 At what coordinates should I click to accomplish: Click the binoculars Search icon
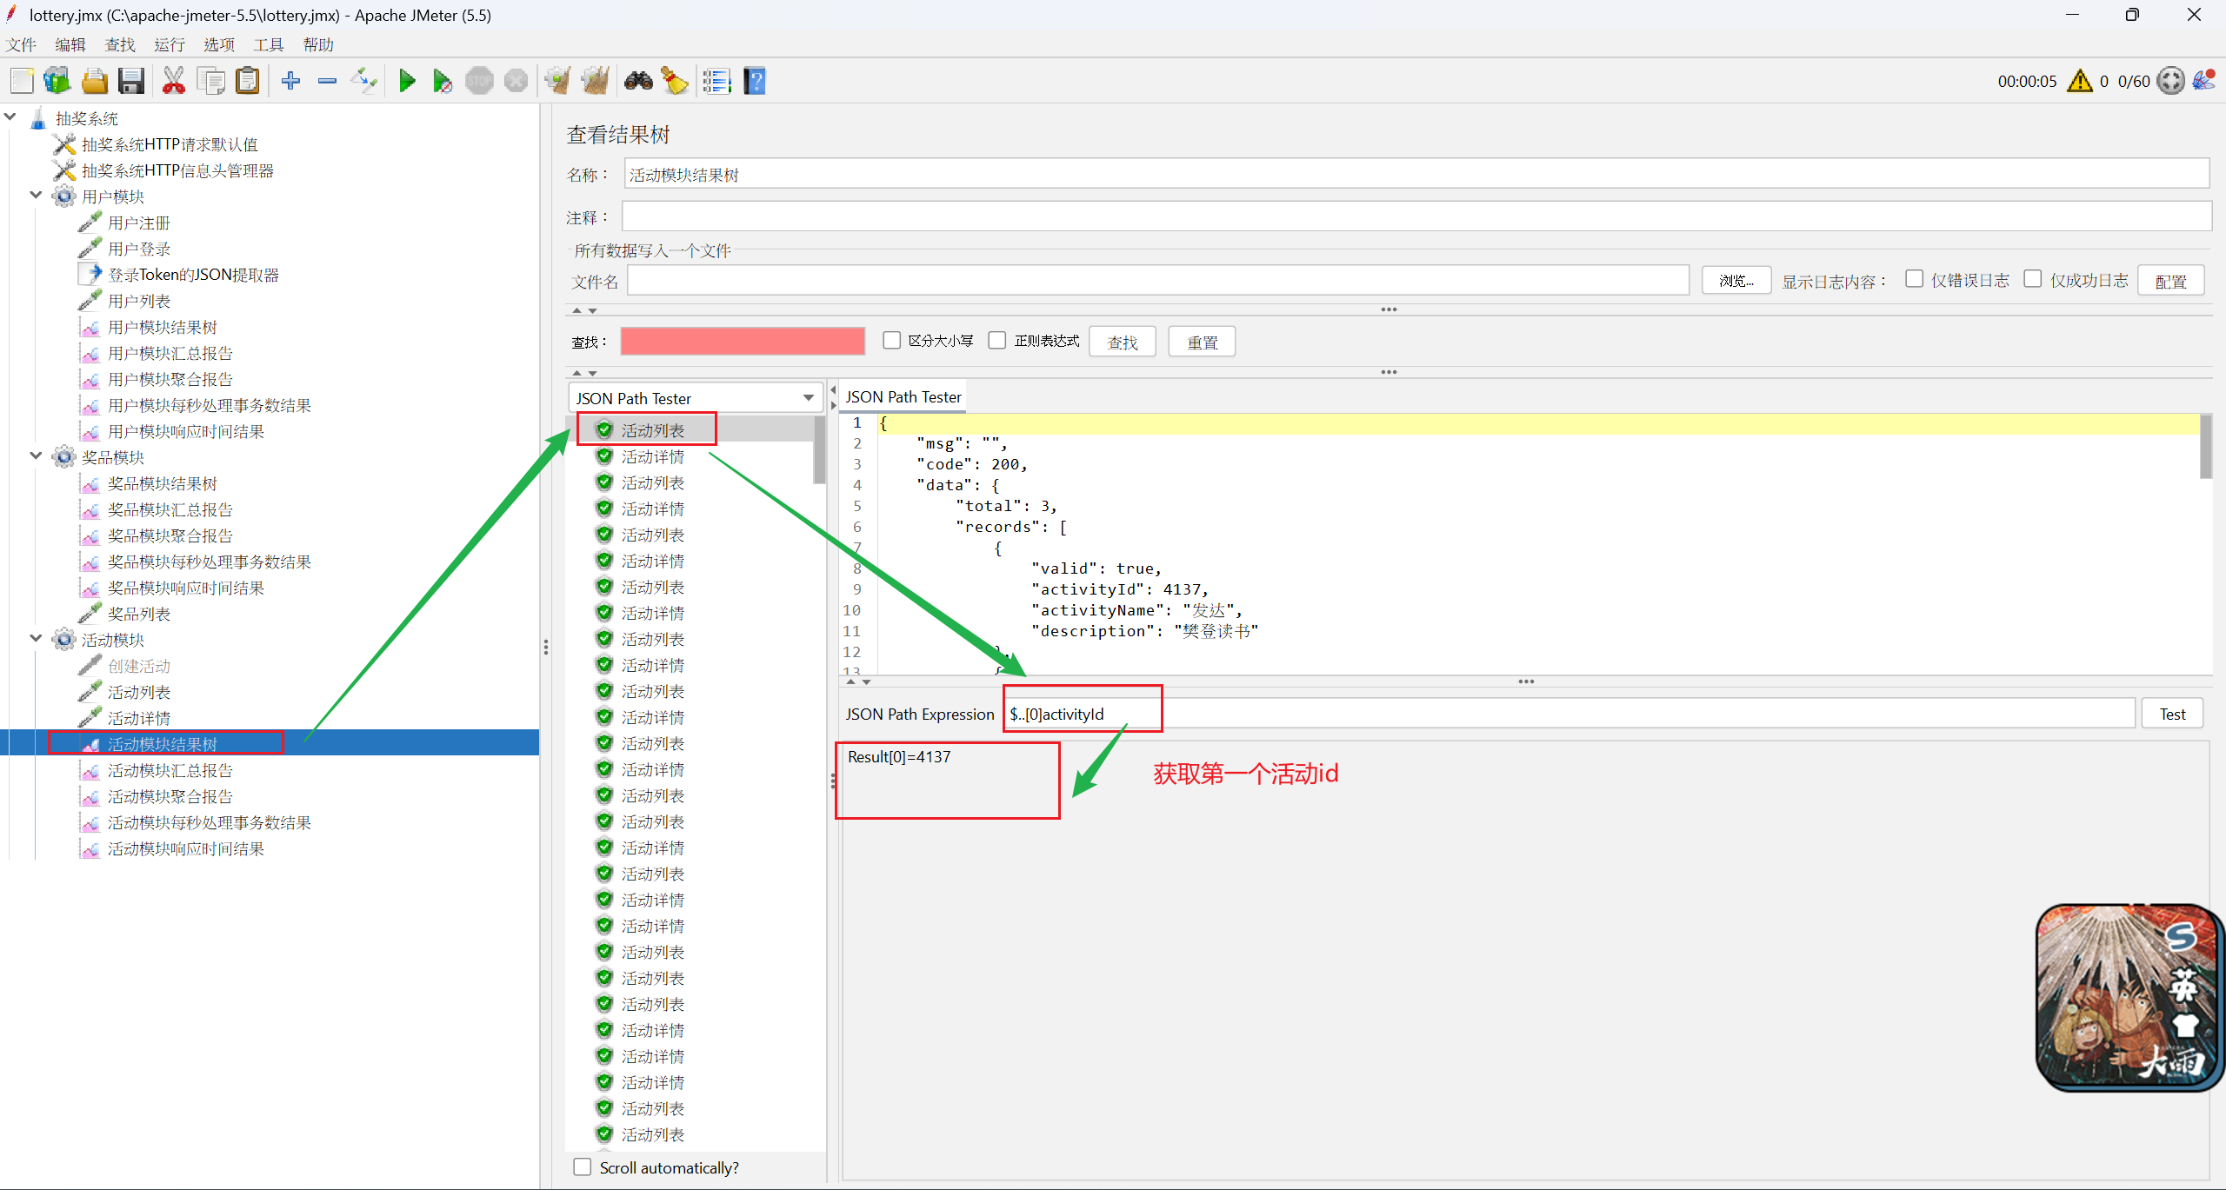coord(638,82)
